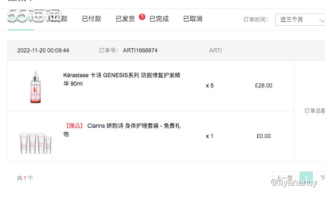Click the dropdown chevron arrow of order time
Viewport: 325px width, 197px height.
(322, 20)
